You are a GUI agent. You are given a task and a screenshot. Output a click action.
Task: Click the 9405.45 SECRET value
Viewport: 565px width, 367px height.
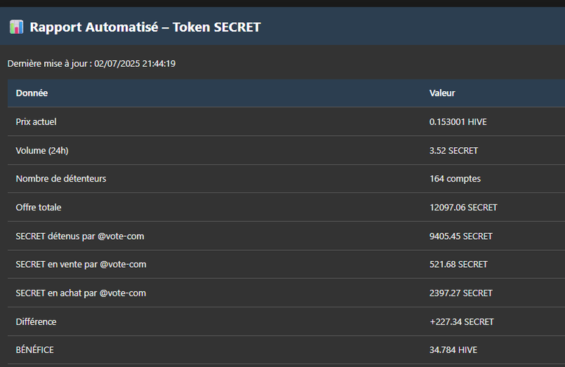tap(461, 236)
